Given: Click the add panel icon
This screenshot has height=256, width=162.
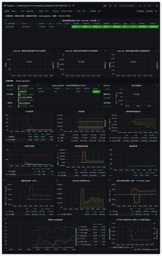Looking at the screenshot, I should tap(105, 6).
